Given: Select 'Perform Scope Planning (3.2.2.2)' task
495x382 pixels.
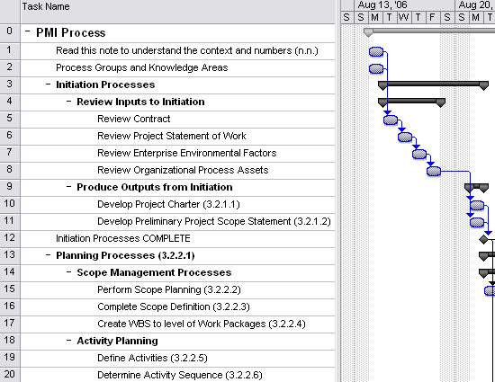Looking at the screenshot, I should [169, 289].
